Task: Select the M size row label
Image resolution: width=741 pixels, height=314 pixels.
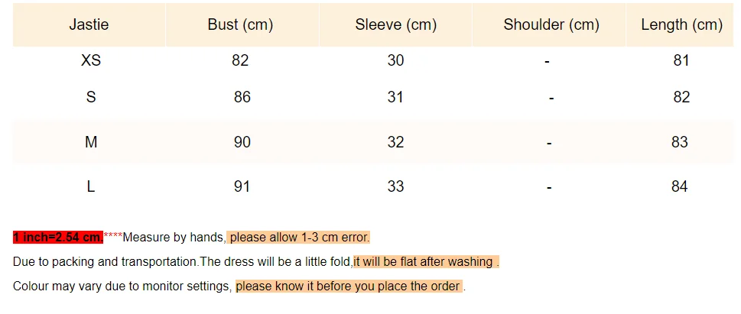Action: coord(90,142)
